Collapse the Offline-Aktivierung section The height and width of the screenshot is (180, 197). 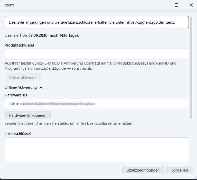[24, 87]
